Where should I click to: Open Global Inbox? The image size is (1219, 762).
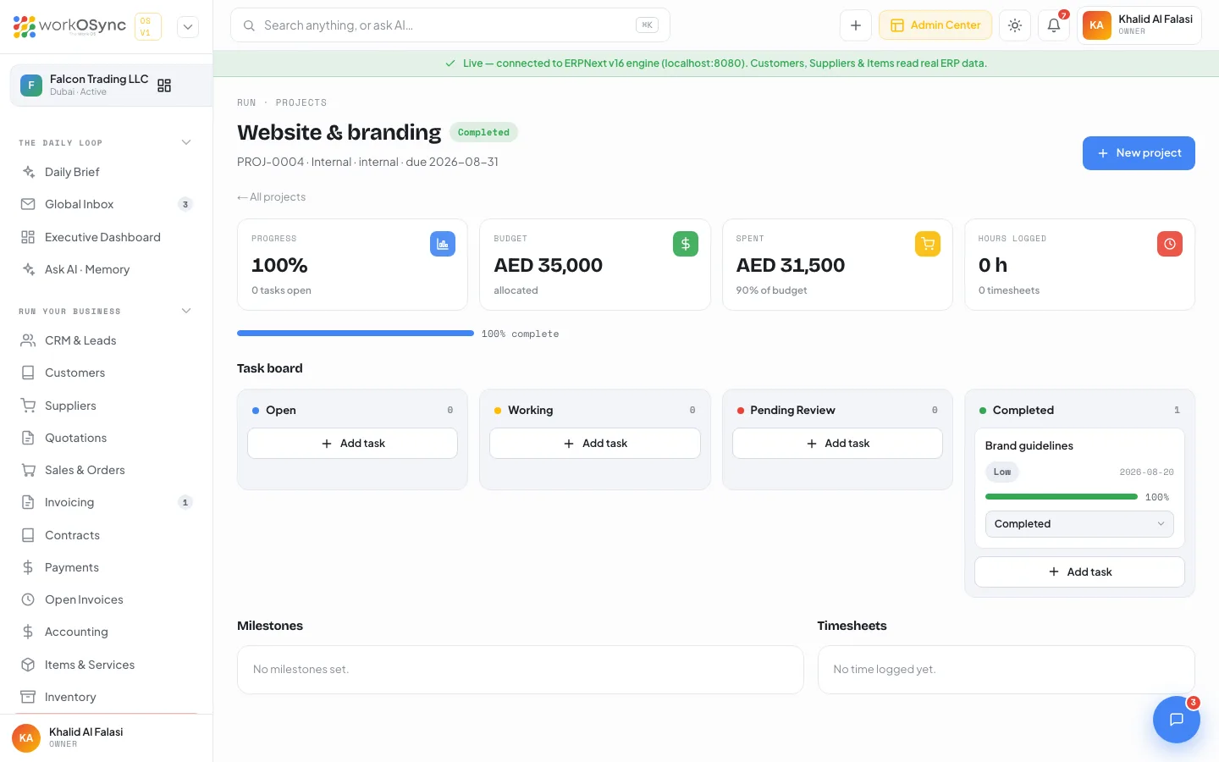pos(106,204)
